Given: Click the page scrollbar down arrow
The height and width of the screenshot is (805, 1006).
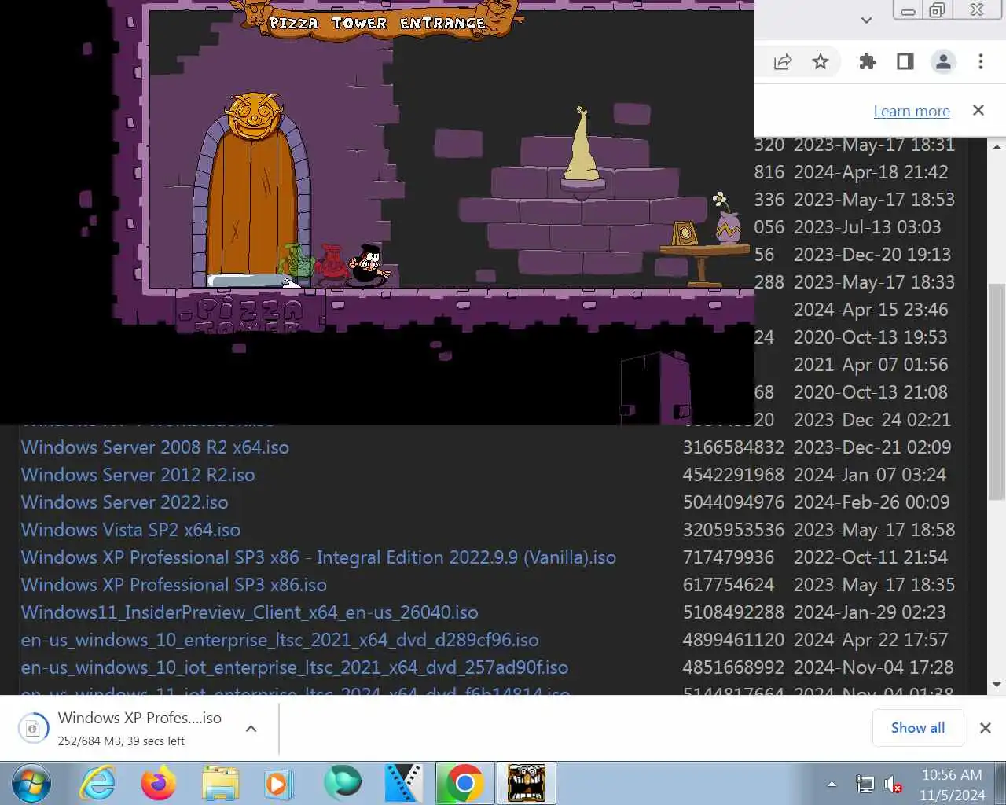Looking at the screenshot, I should coord(997,685).
